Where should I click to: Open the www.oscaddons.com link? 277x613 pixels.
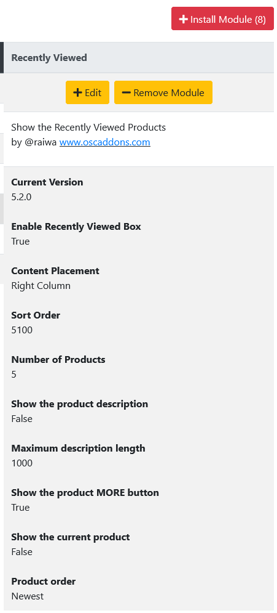(105, 142)
